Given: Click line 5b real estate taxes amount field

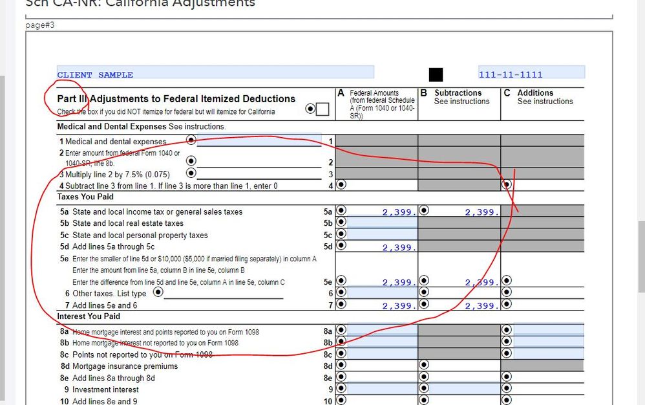Looking at the screenshot, I should [382, 223].
